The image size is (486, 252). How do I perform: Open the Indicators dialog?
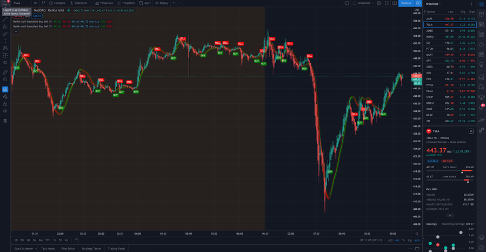pos(79,3)
